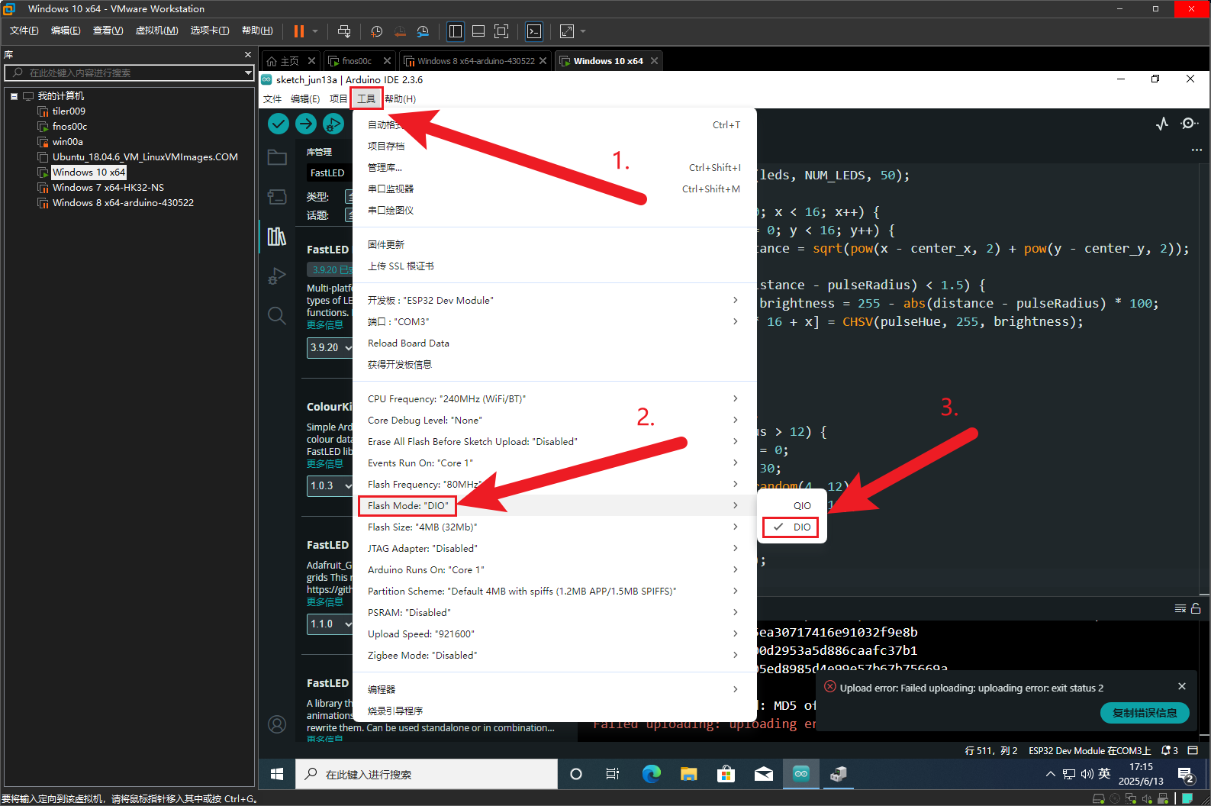Screen dimensions: 1211x806
Task: Click the FastLED library search field
Action: 330,172
